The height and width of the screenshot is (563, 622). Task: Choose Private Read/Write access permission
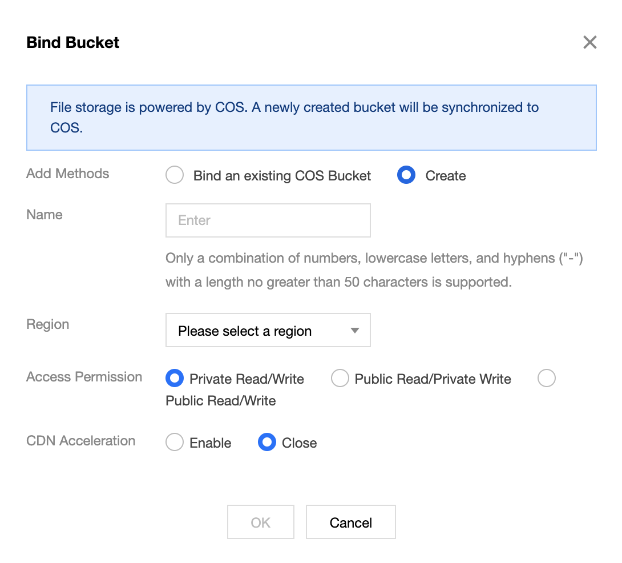click(x=175, y=379)
